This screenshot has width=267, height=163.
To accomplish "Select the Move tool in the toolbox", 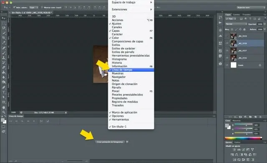I will (x=3, y=18).
